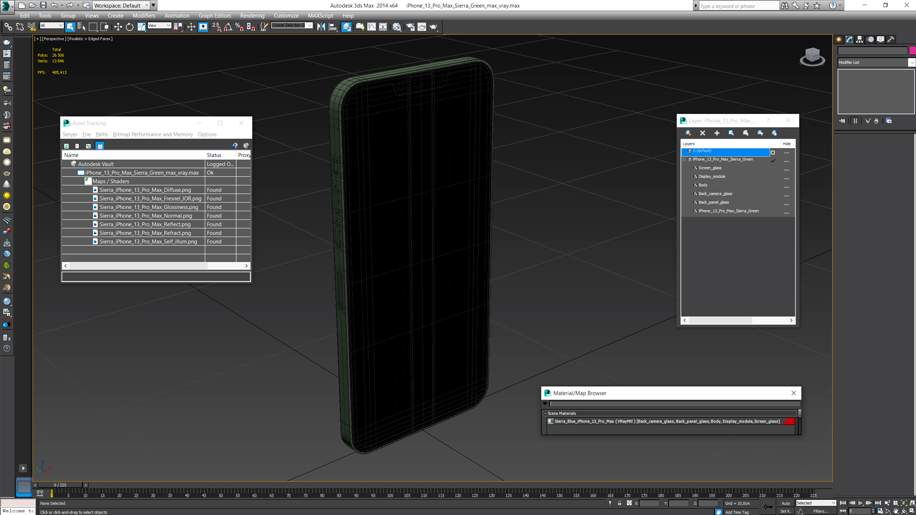The height and width of the screenshot is (515, 916).
Task: Toggle hide for Screen_glass object
Action: (786, 170)
